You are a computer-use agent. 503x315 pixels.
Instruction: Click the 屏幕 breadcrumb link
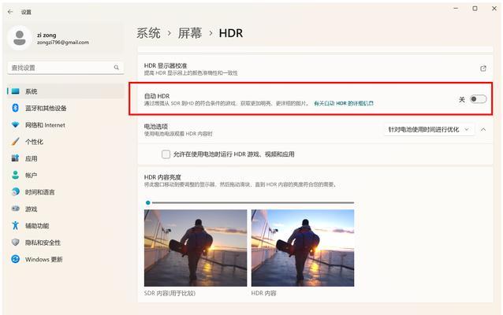click(x=190, y=33)
